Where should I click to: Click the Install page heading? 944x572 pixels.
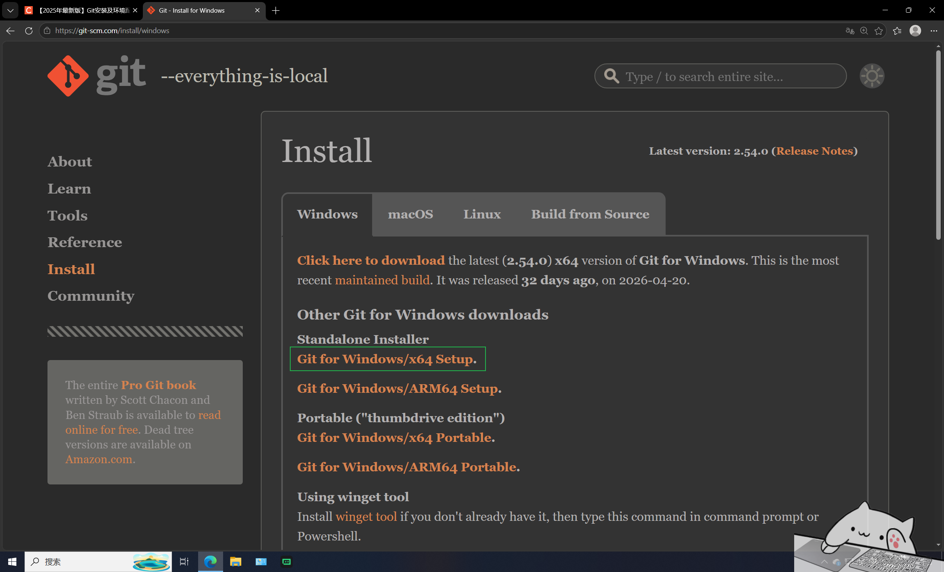pos(327,151)
